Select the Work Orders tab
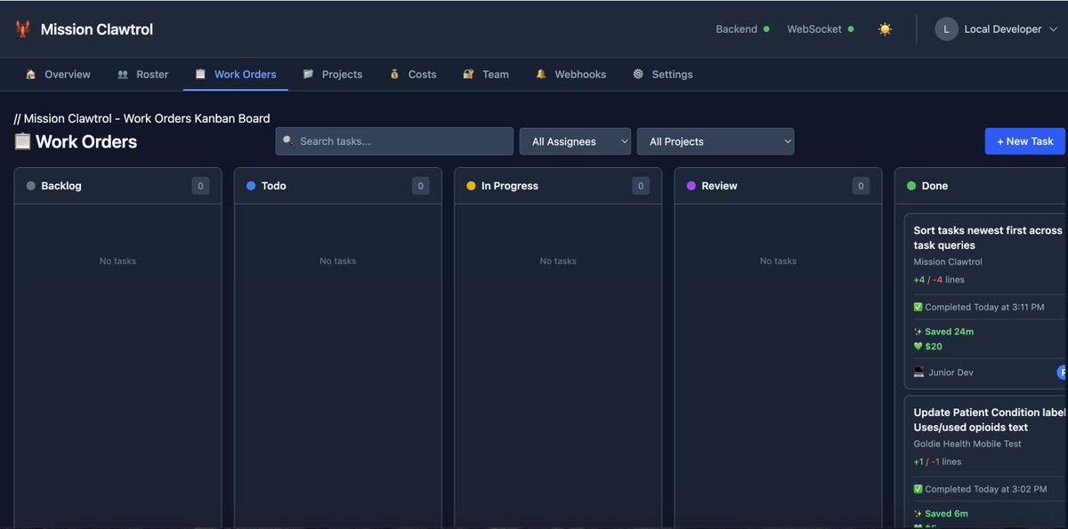The width and height of the screenshot is (1068, 529). pyautogui.click(x=236, y=75)
